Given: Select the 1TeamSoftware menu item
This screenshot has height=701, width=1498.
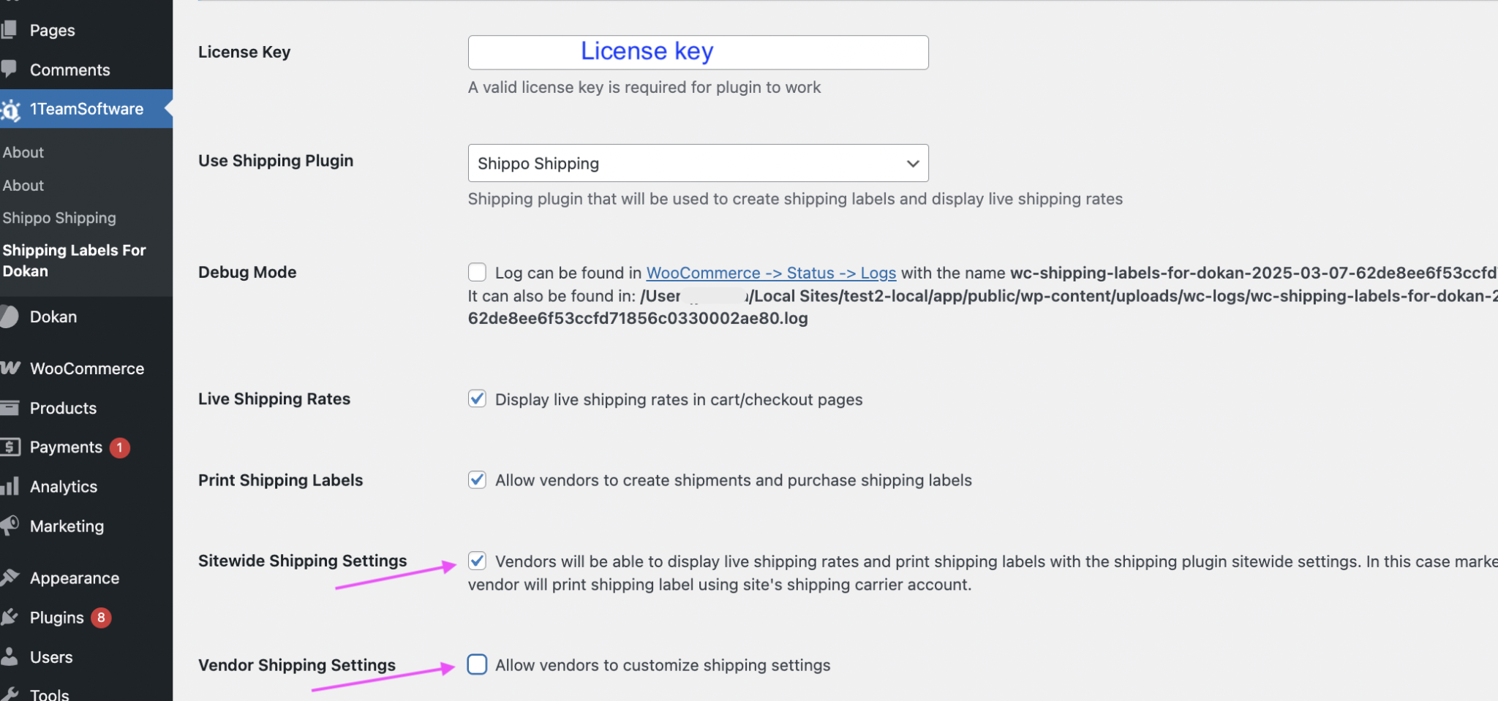Looking at the screenshot, I should (x=86, y=109).
